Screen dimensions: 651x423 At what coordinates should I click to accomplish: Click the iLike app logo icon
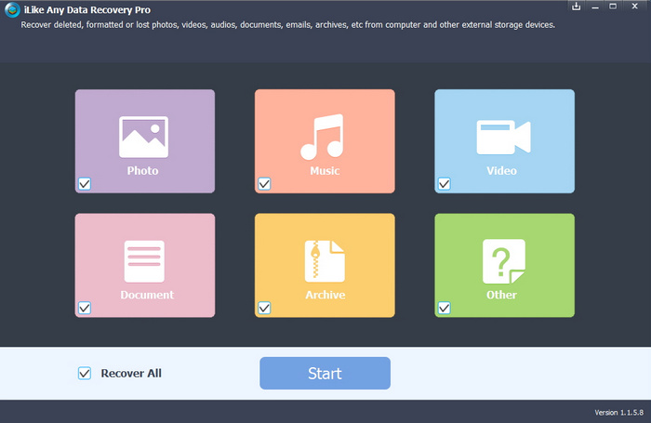pos(10,11)
